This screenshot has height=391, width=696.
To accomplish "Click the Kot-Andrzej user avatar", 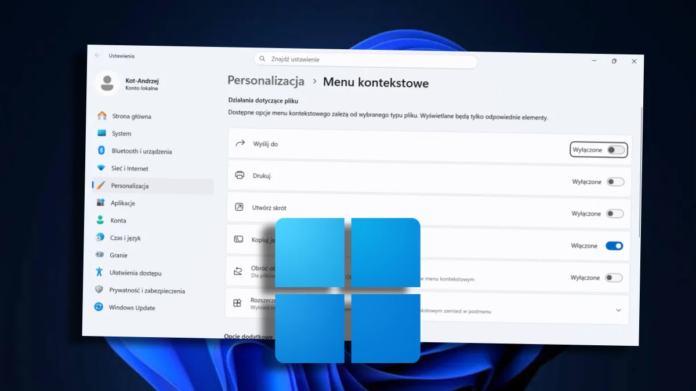I will [107, 83].
